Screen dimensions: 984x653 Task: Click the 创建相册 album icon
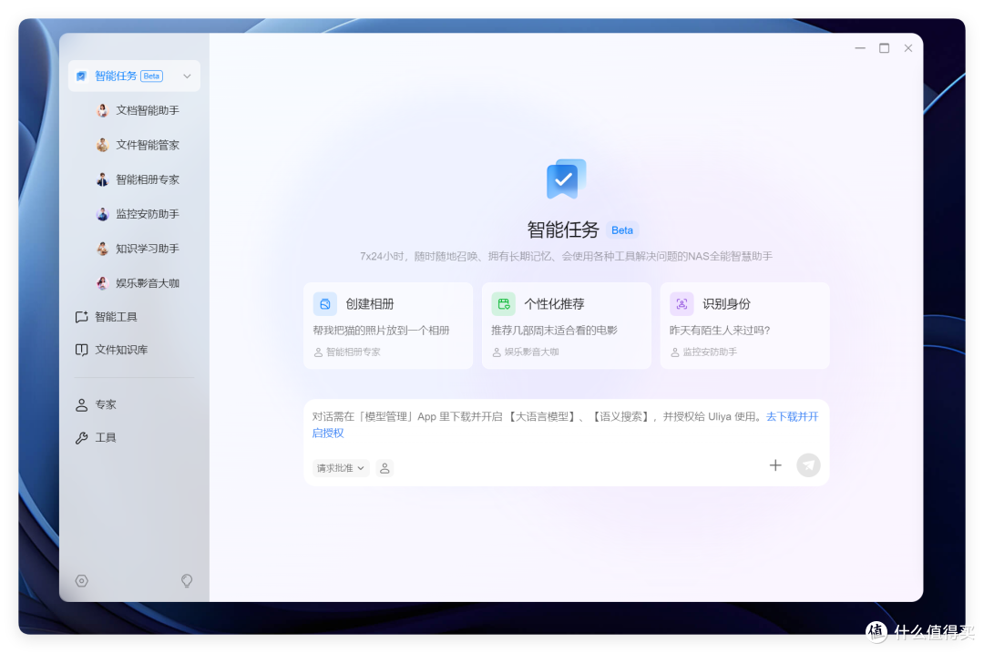point(325,304)
